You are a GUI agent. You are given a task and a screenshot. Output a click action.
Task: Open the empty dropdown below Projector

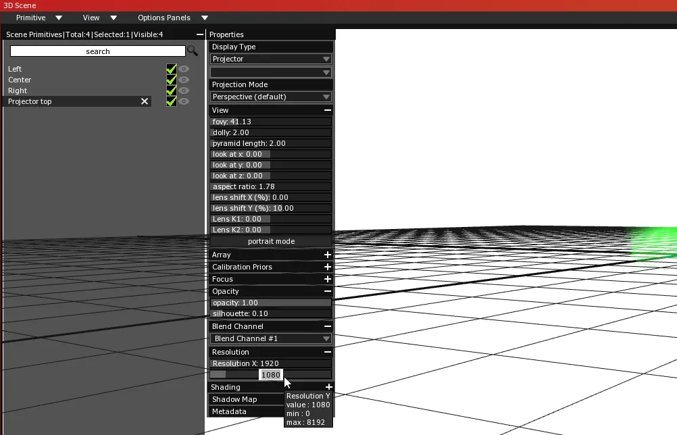click(271, 72)
